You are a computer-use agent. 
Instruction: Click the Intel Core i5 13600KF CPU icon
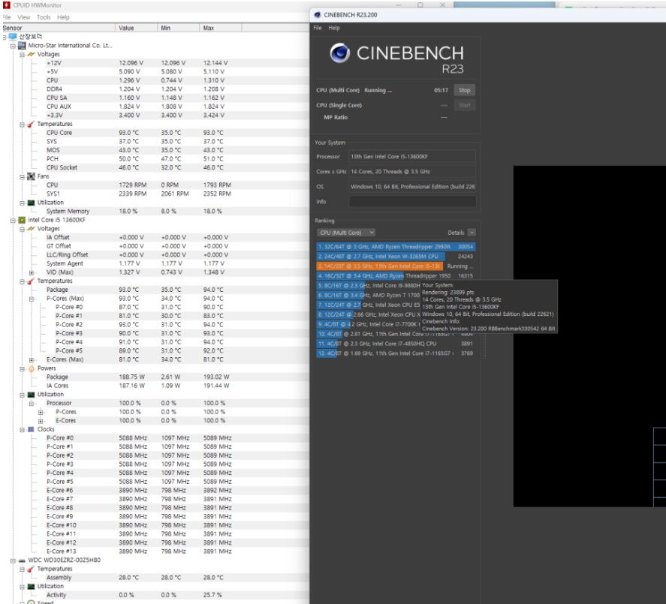[x=22, y=220]
